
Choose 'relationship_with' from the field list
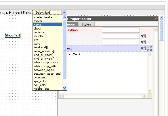47,66
